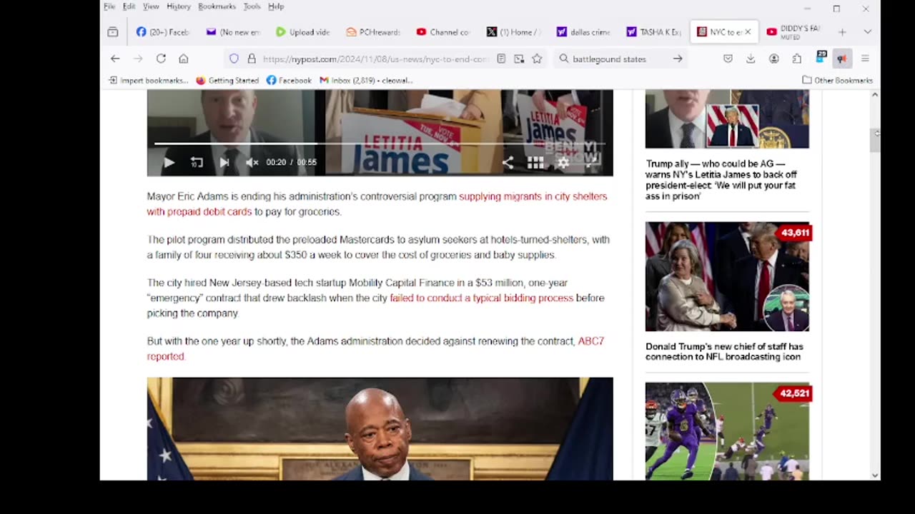
Task: Play the embedded video
Action: pos(169,163)
